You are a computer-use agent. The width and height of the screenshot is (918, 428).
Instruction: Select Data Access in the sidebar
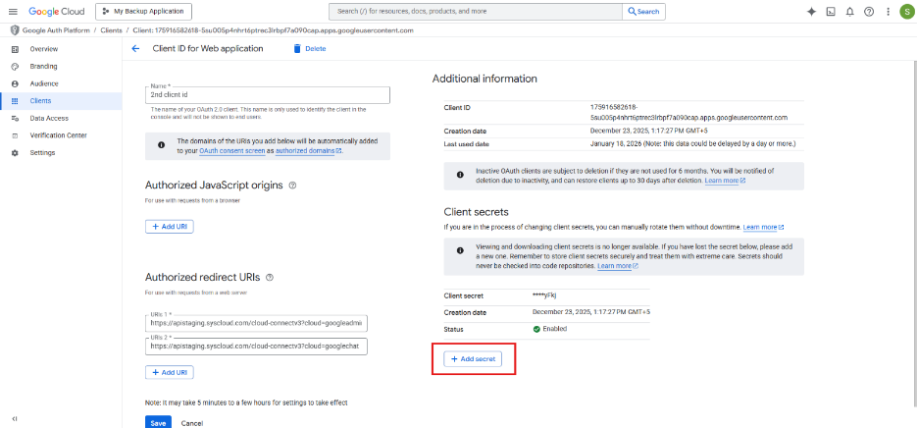[x=49, y=118]
